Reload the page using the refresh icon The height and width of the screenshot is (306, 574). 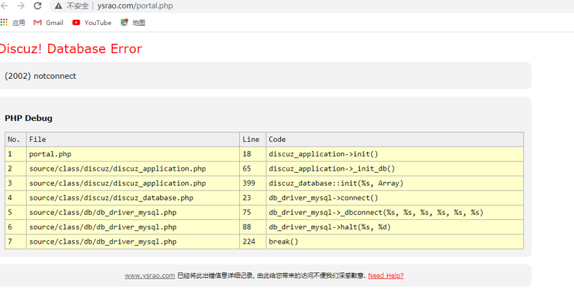(x=37, y=6)
